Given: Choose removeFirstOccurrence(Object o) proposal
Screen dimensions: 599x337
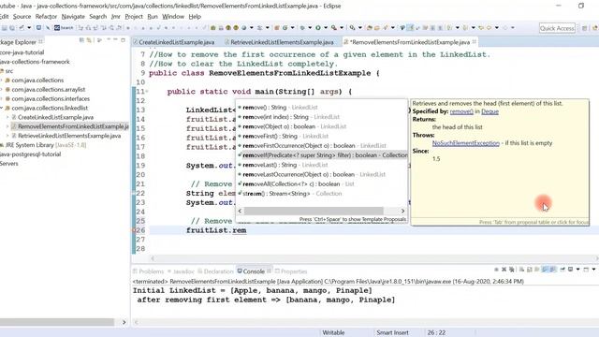Looking at the screenshot, I should (x=322, y=146).
